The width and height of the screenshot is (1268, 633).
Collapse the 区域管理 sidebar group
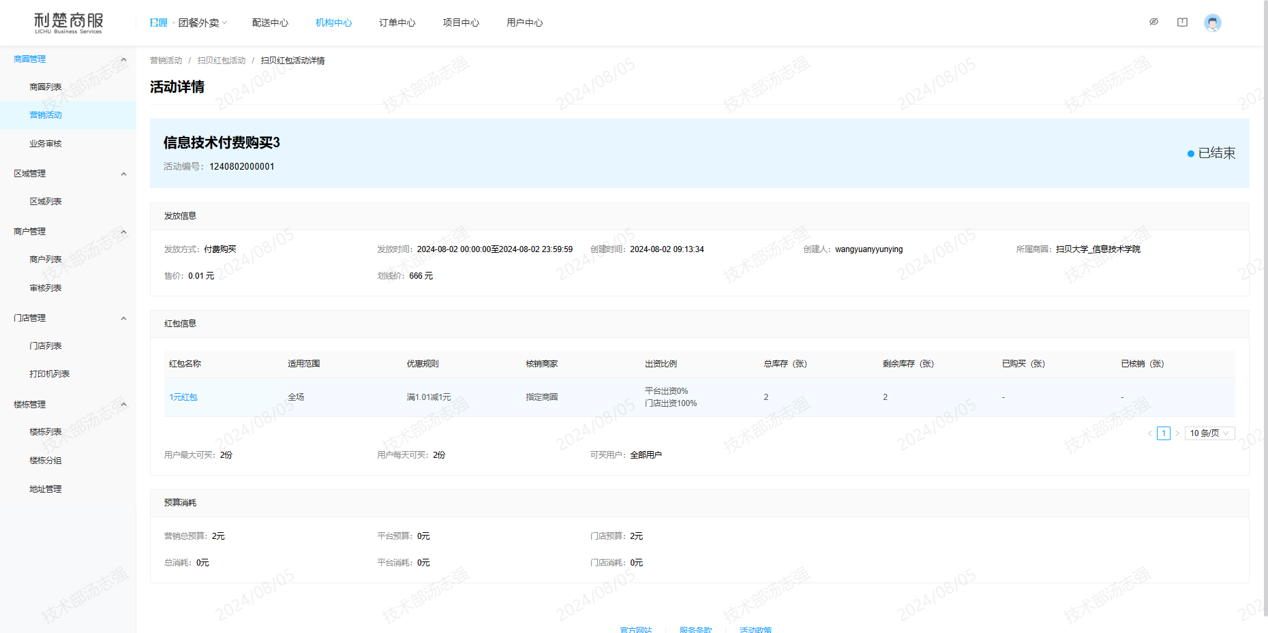point(123,174)
